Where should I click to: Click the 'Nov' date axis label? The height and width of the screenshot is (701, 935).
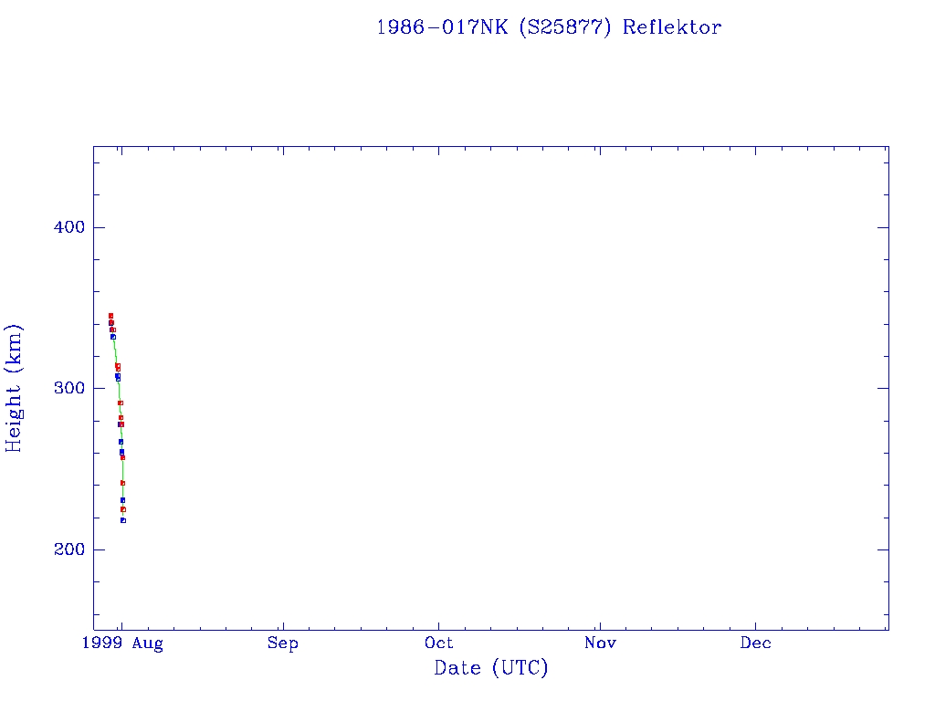tap(600, 643)
